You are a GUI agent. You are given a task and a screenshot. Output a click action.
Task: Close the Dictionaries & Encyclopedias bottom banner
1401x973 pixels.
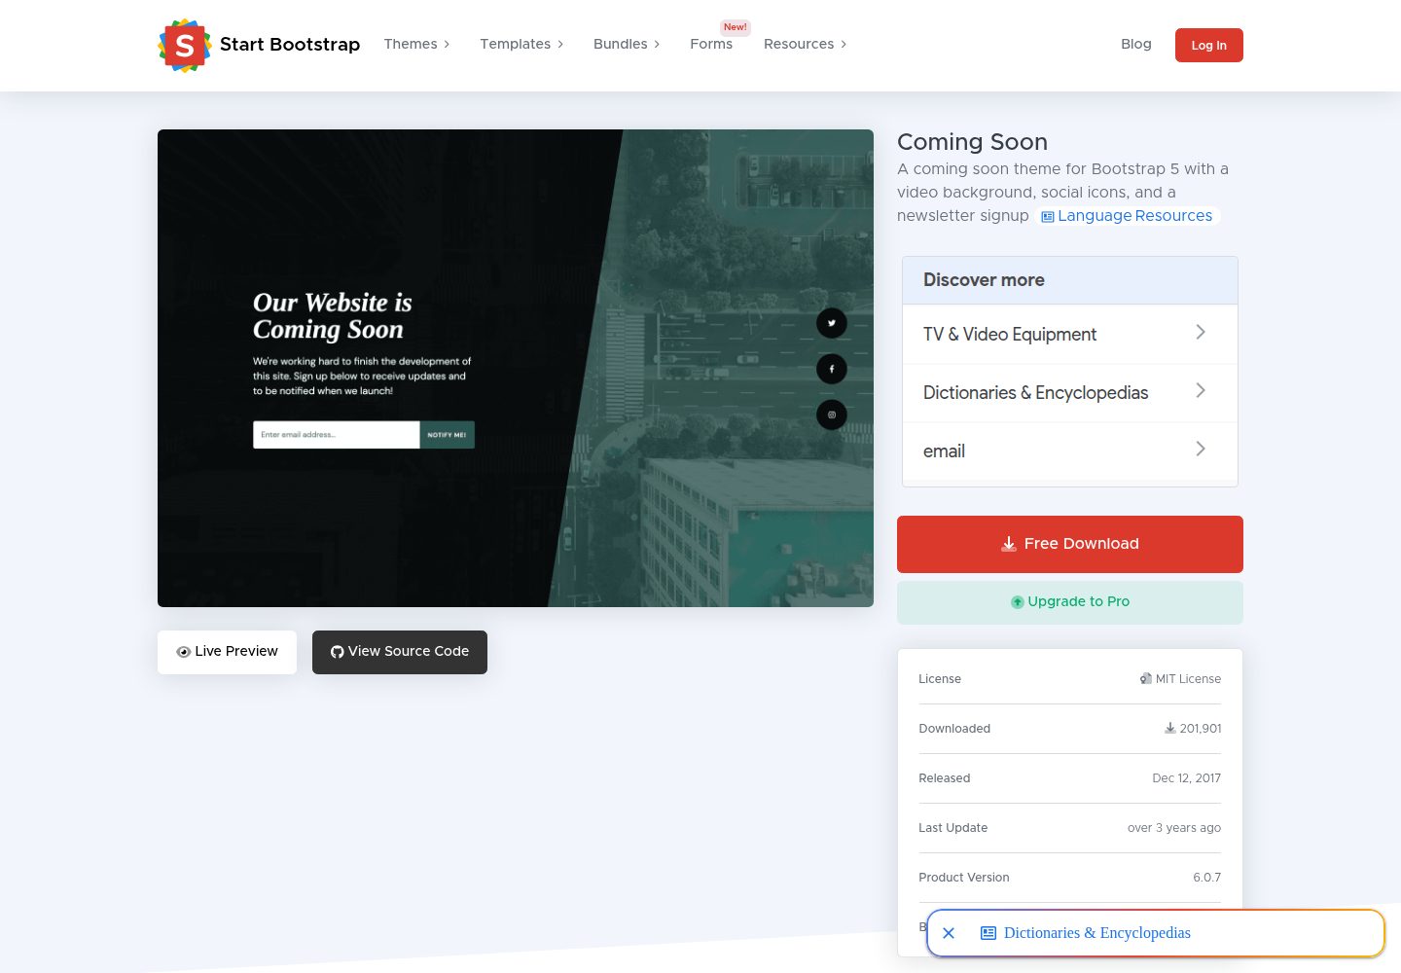tap(949, 933)
